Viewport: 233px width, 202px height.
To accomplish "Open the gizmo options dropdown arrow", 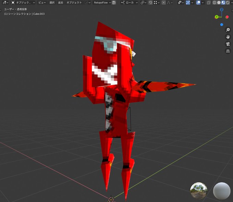I will click(192, 2).
